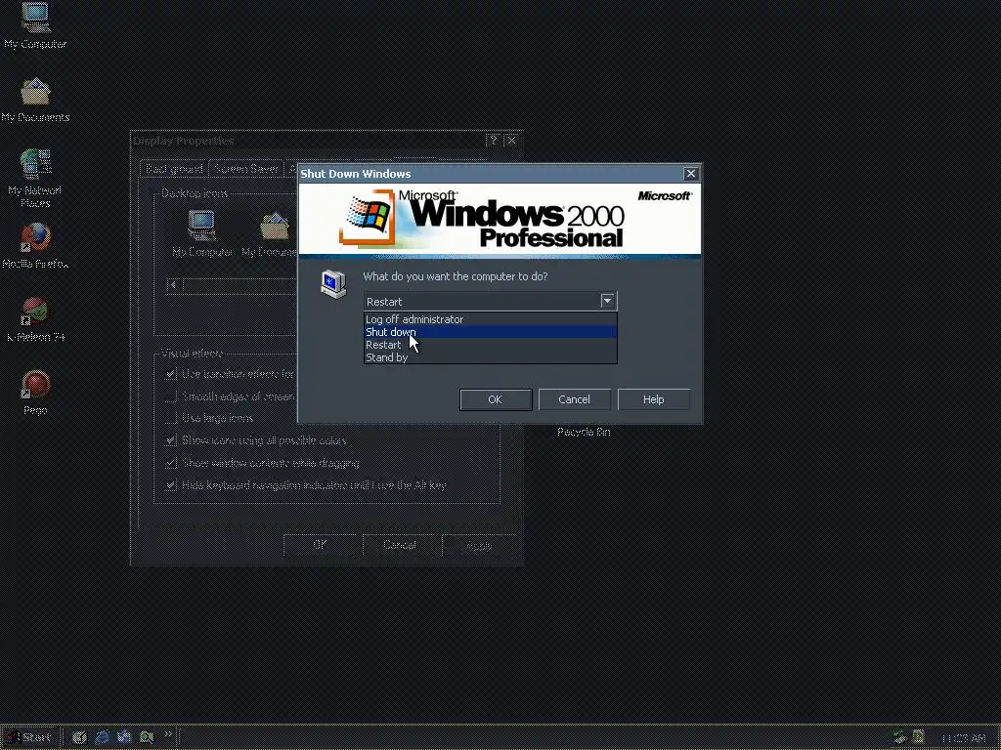Open the shutdown action dropdown arrow
The width and height of the screenshot is (1001, 750).
pyautogui.click(x=607, y=301)
